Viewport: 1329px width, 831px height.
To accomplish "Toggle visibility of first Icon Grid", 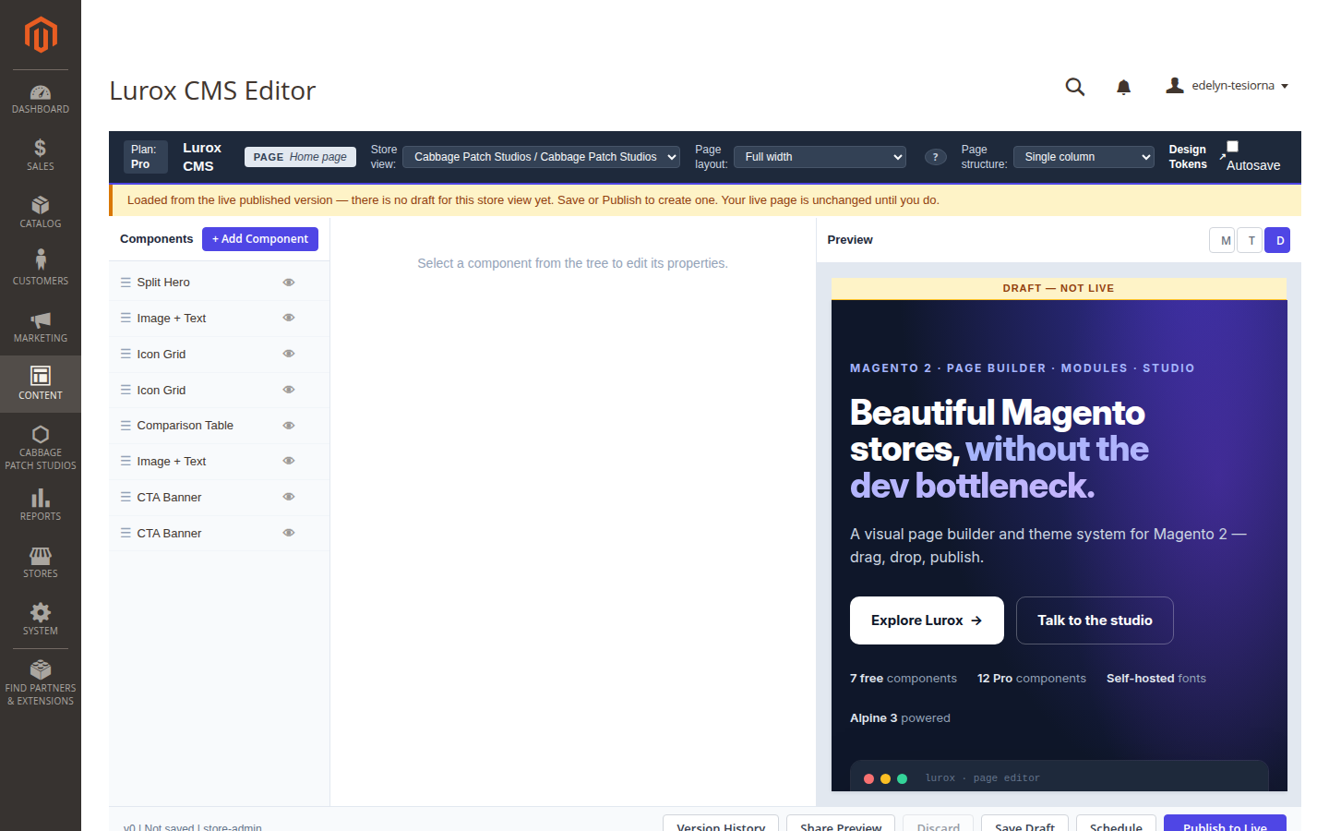I will pyautogui.click(x=289, y=354).
